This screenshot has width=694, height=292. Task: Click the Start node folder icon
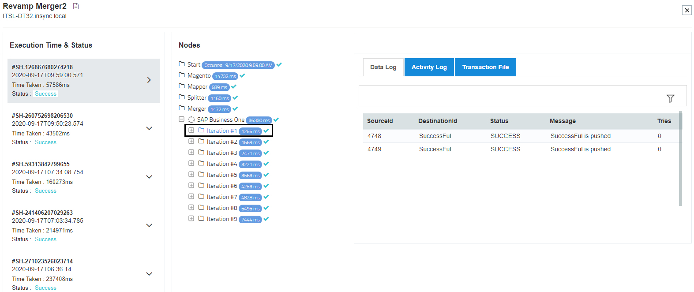coord(182,64)
